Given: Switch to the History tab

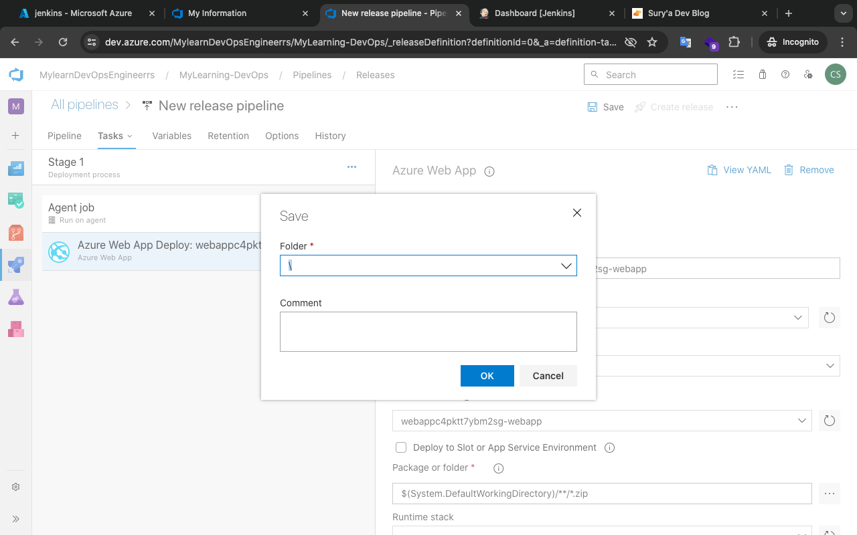Looking at the screenshot, I should [x=330, y=136].
